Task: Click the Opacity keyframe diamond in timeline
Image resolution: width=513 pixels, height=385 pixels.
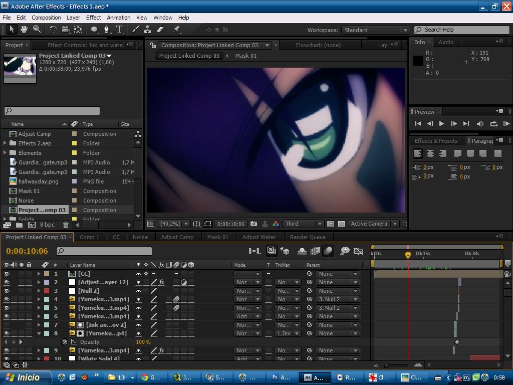Action: click(457, 342)
